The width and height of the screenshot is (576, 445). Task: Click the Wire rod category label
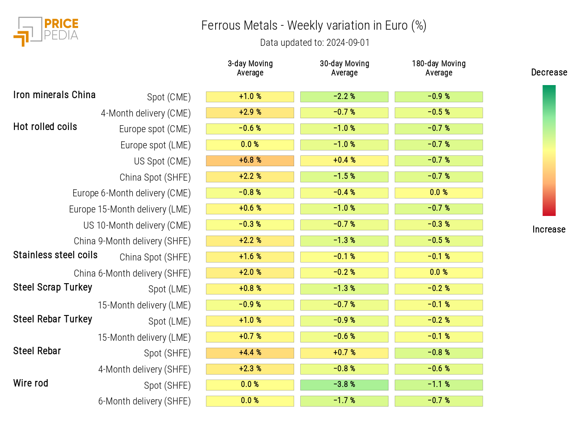(x=31, y=383)
